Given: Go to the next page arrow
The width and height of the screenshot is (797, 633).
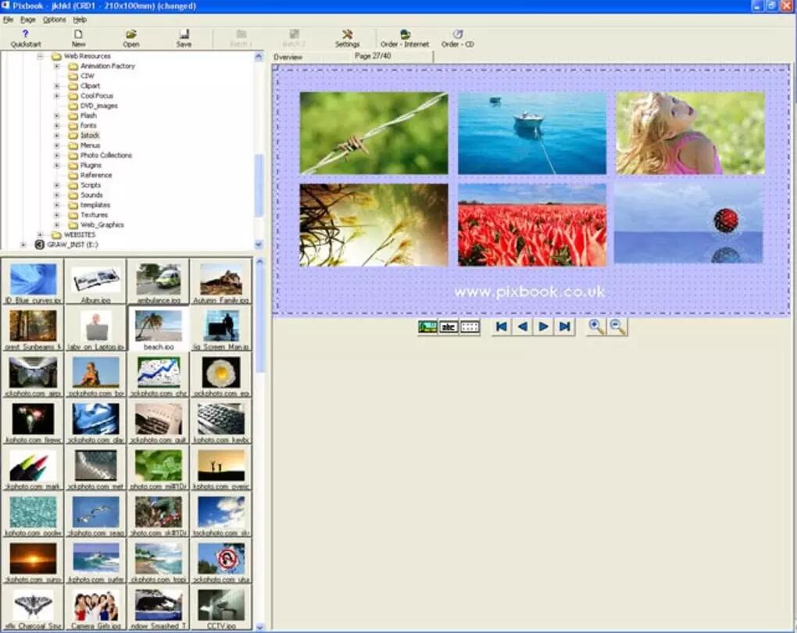Looking at the screenshot, I should (543, 327).
